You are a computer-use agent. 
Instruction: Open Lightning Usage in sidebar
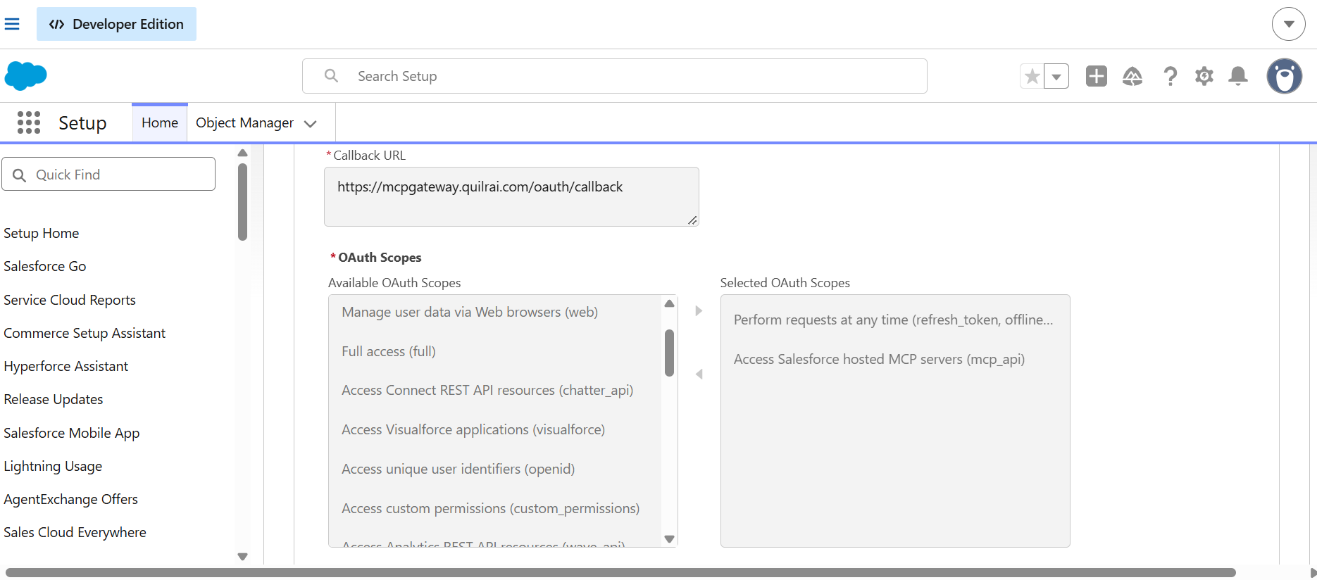coord(53,466)
